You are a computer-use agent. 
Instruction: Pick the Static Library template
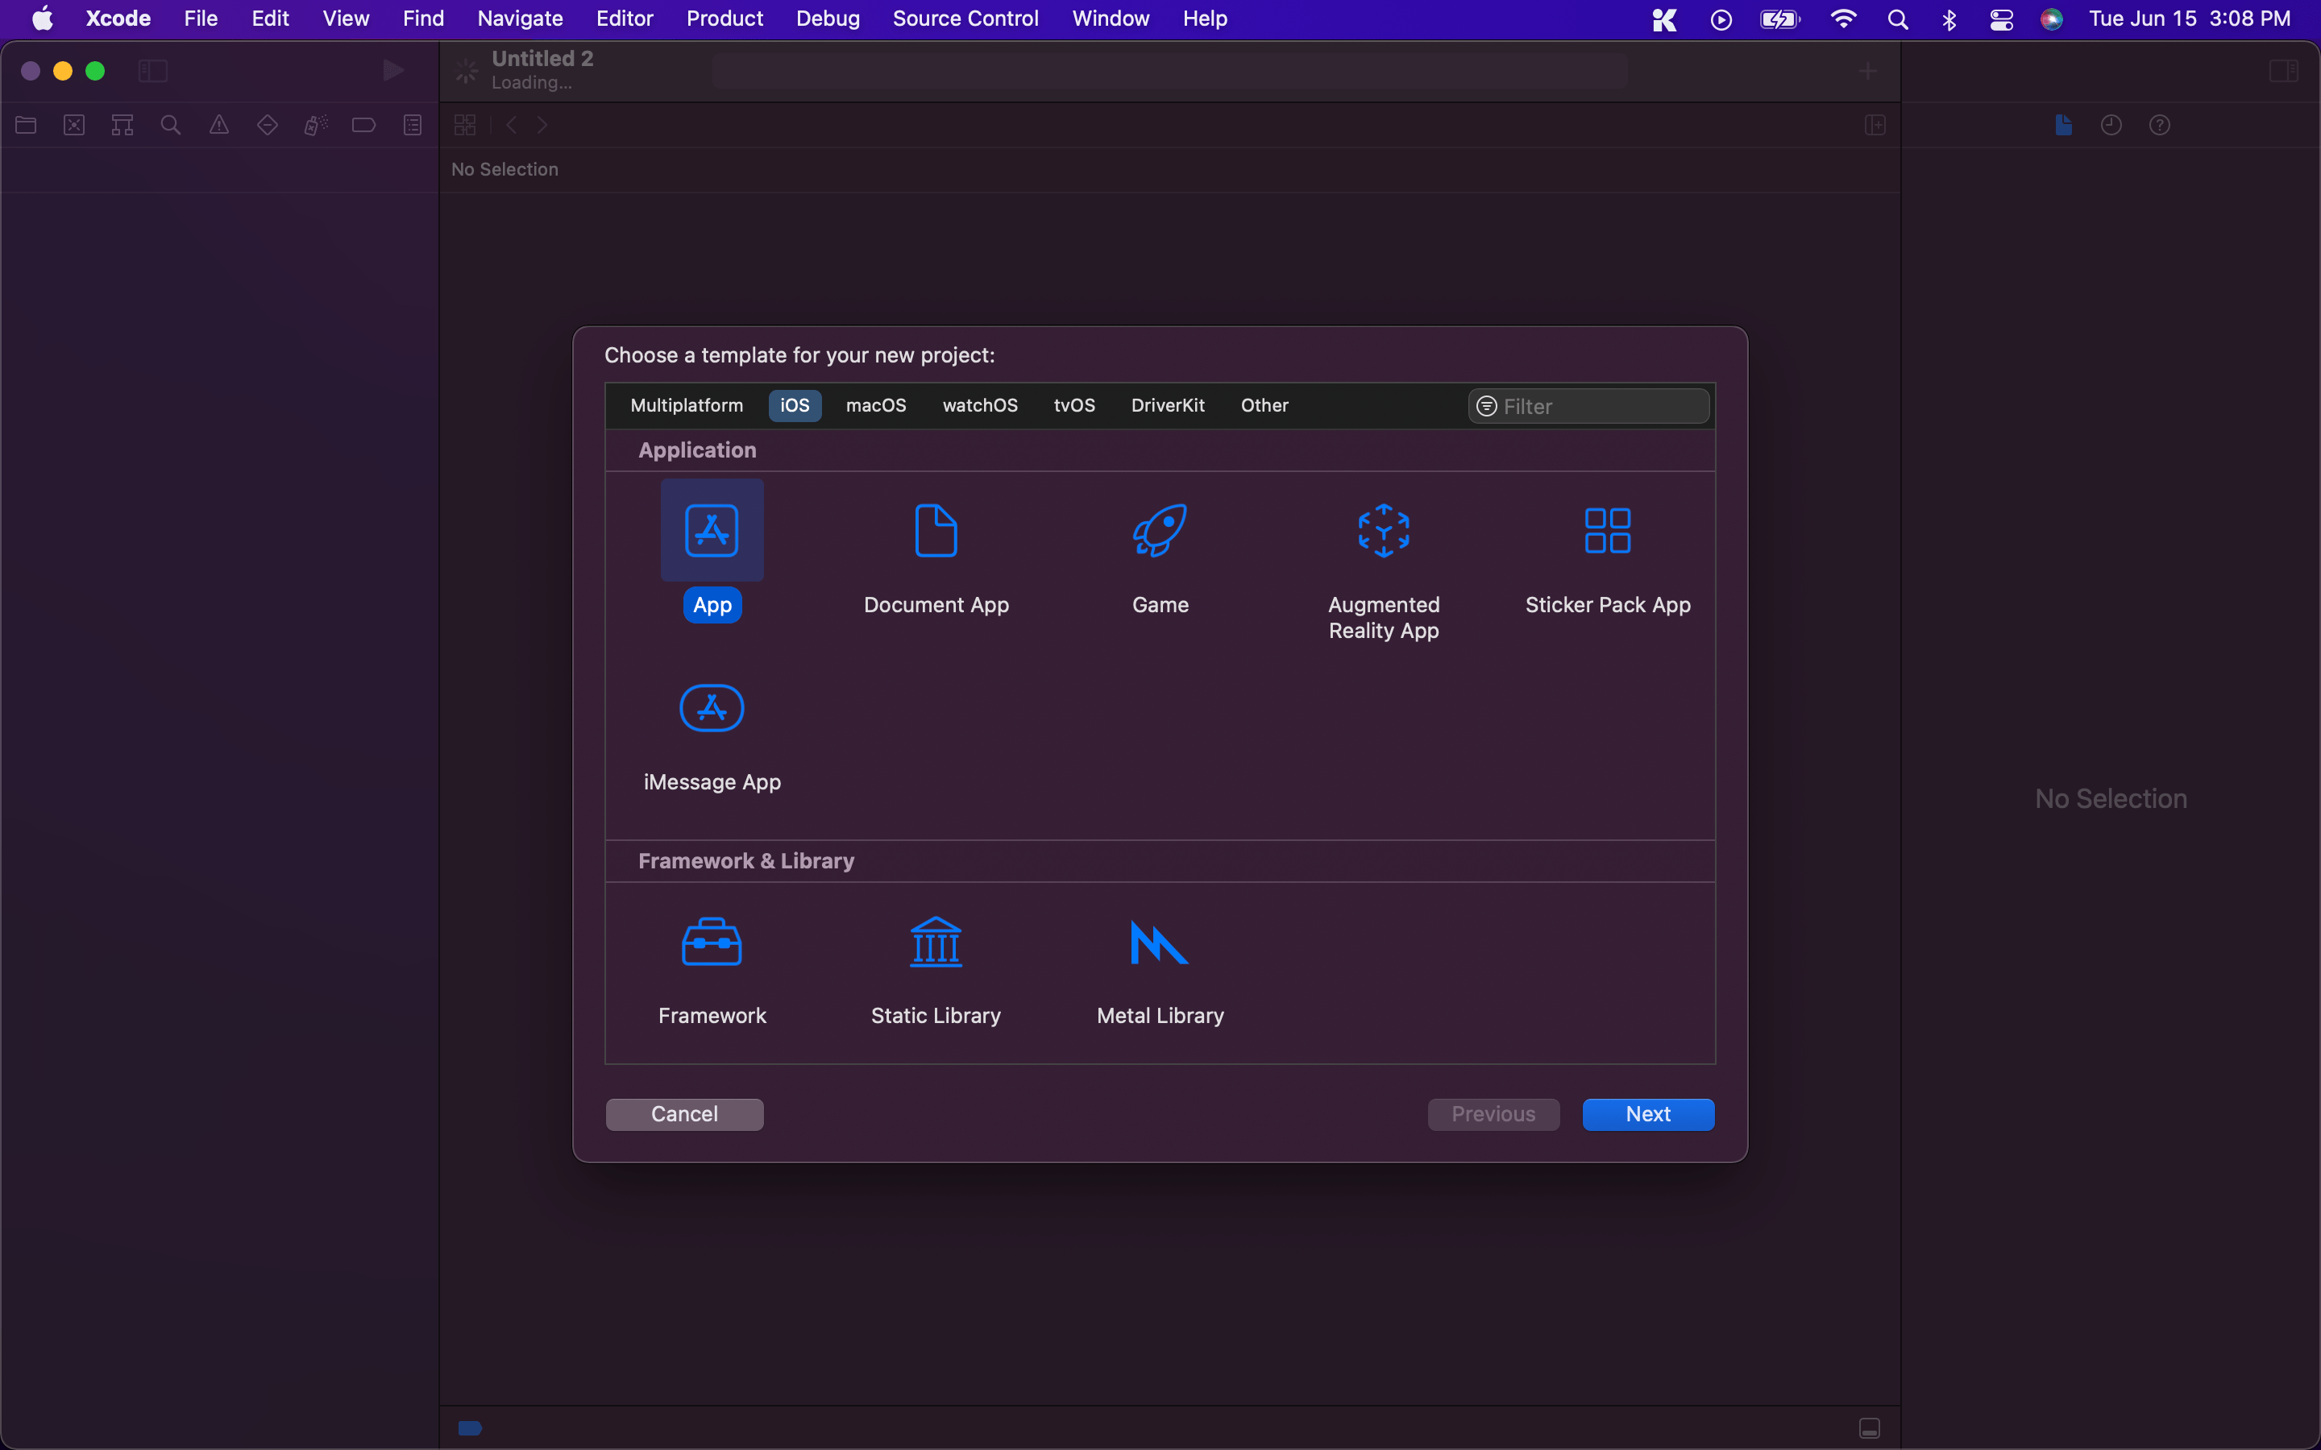click(935, 942)
